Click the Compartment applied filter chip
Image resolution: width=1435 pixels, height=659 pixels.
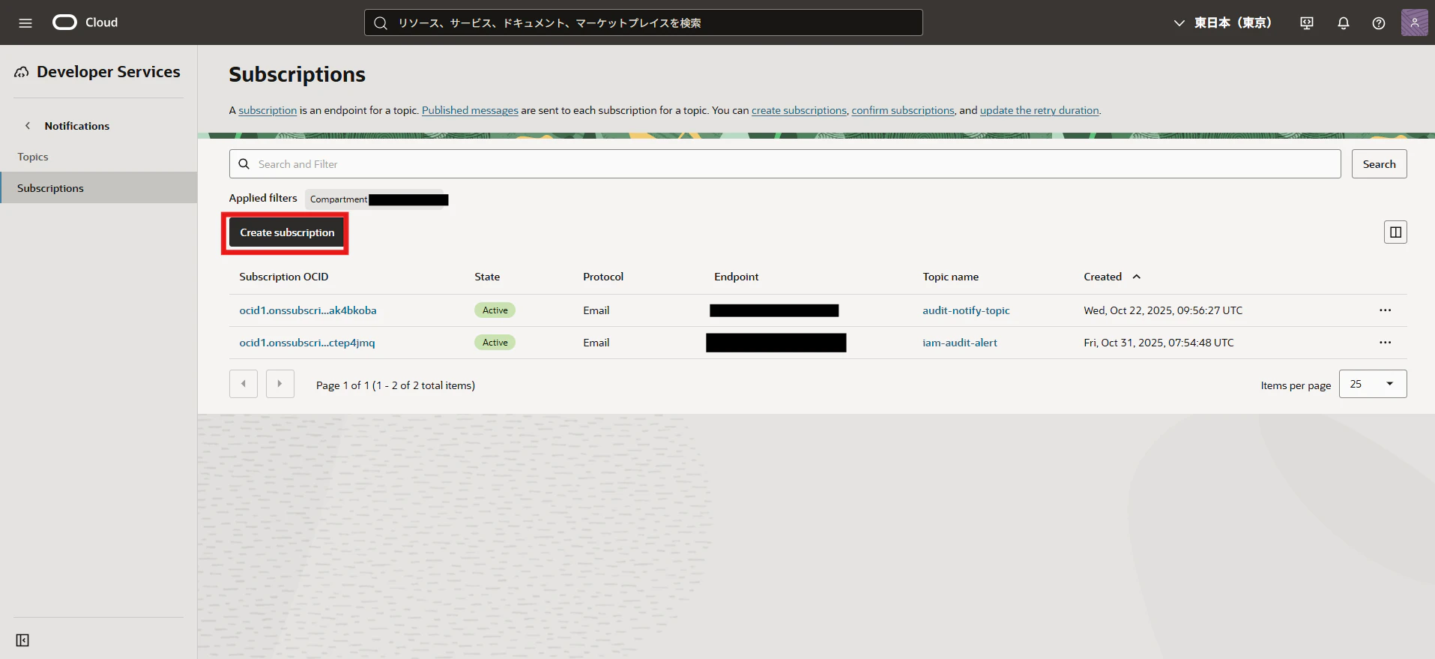378,199
